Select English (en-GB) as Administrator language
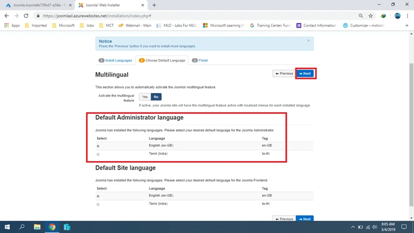This screenshot has height=233, width=414. point(98,146)
